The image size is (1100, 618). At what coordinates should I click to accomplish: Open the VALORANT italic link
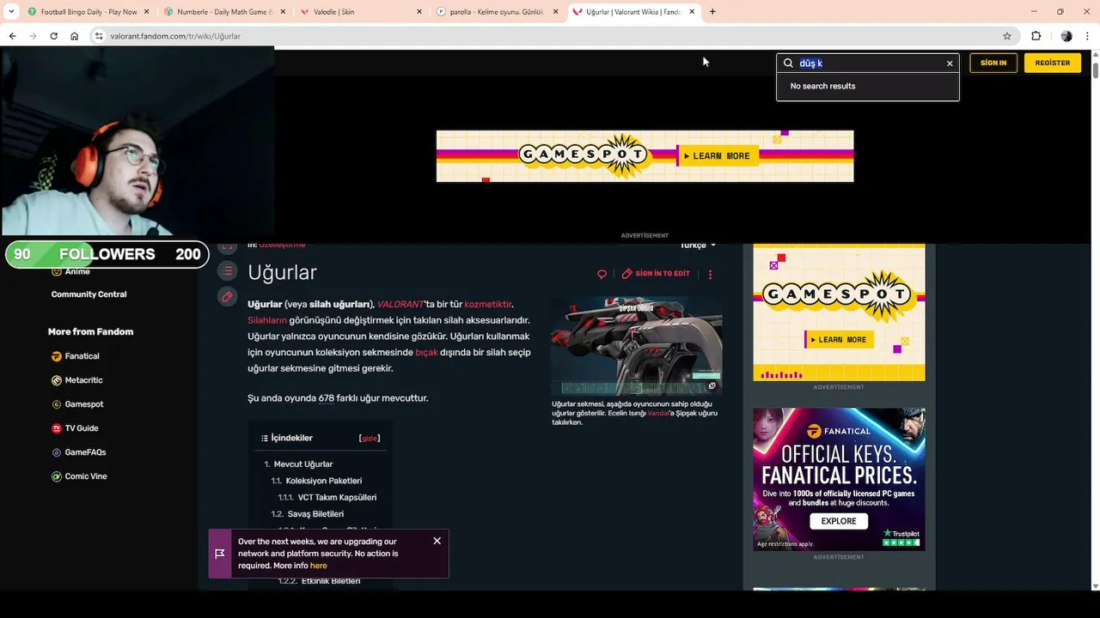(400, 305)
